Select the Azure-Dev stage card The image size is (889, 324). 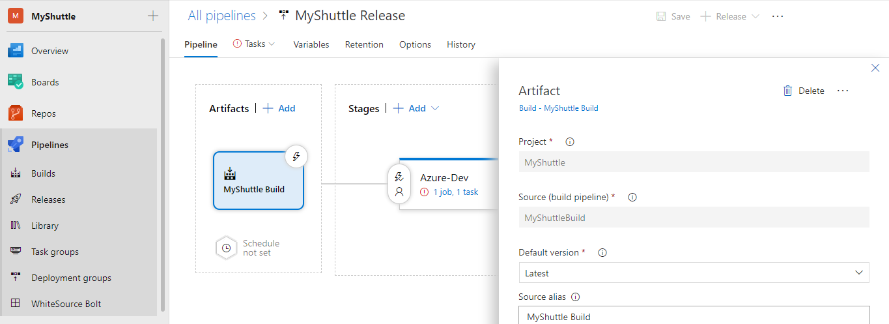pos(449,184)
